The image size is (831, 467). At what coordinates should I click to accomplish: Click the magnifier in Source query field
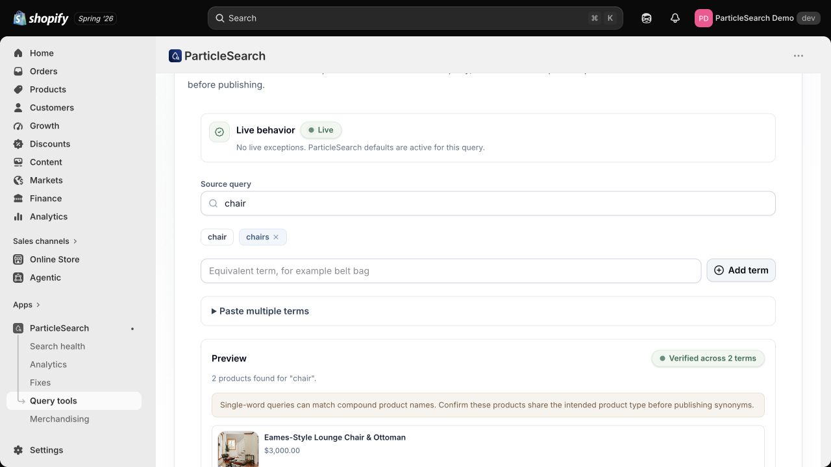[213, 204]
